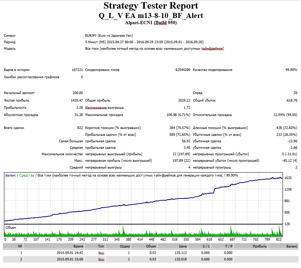301x268 pixels.
Task: Click modelled ticks value 62544280
Action: [183, 70]
